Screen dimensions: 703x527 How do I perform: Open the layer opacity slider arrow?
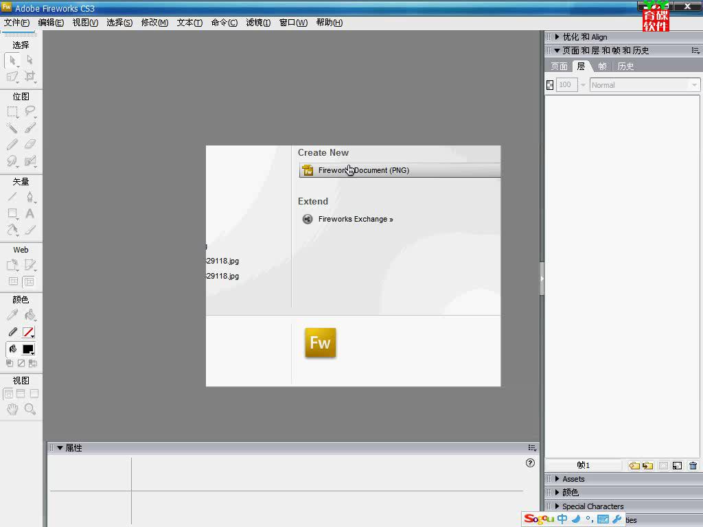pos(583,84)
